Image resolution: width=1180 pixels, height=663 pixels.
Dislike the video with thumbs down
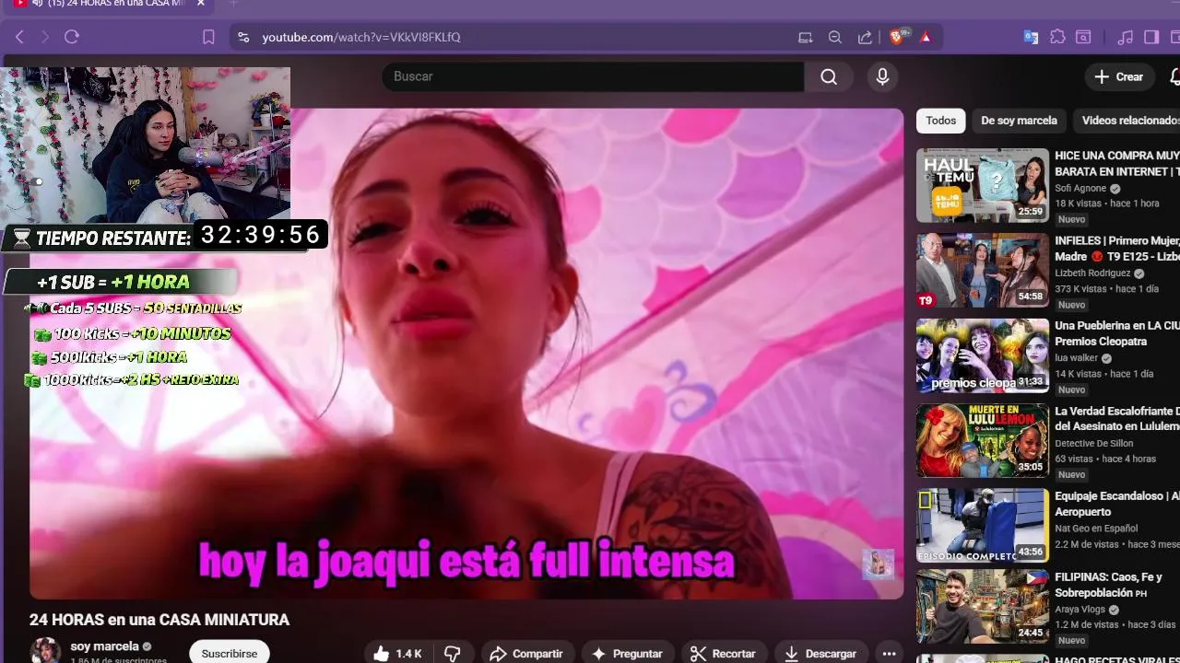[453, 654]
